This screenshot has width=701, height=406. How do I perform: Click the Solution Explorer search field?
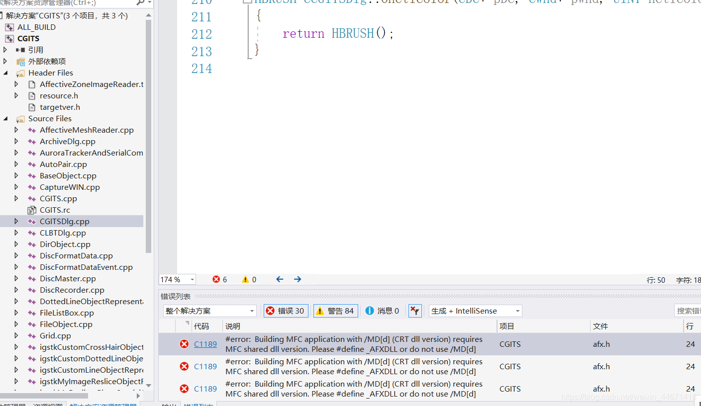[x=67, y=3]
